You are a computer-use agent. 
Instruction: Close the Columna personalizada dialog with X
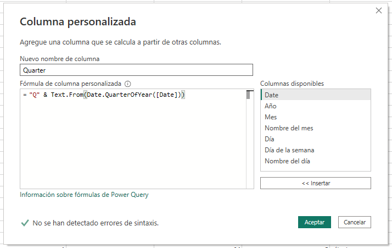point(378,10)
